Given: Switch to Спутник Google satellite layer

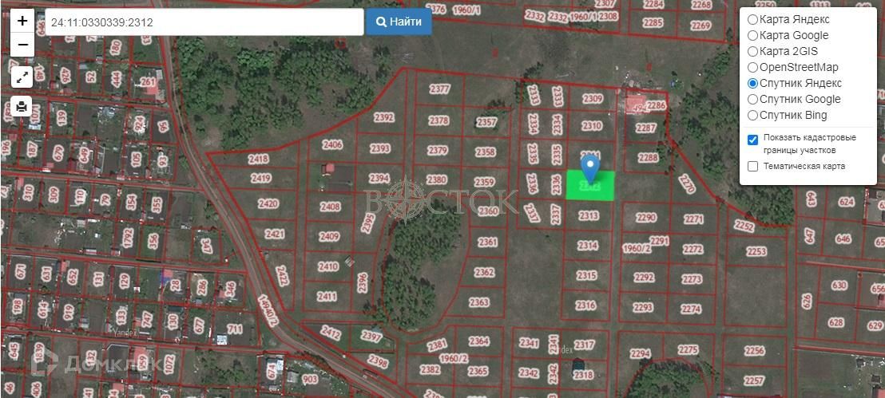Looking at the screenshot, I should click(x=752, y=99).
